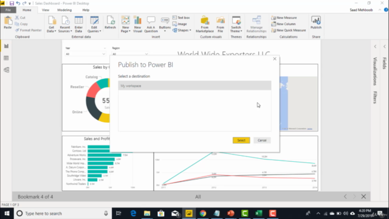This screenshot has width=389, height=219.
Task: Switch to Model view in left sidebar
Action: pyautogui.click(x=6, y=70)
